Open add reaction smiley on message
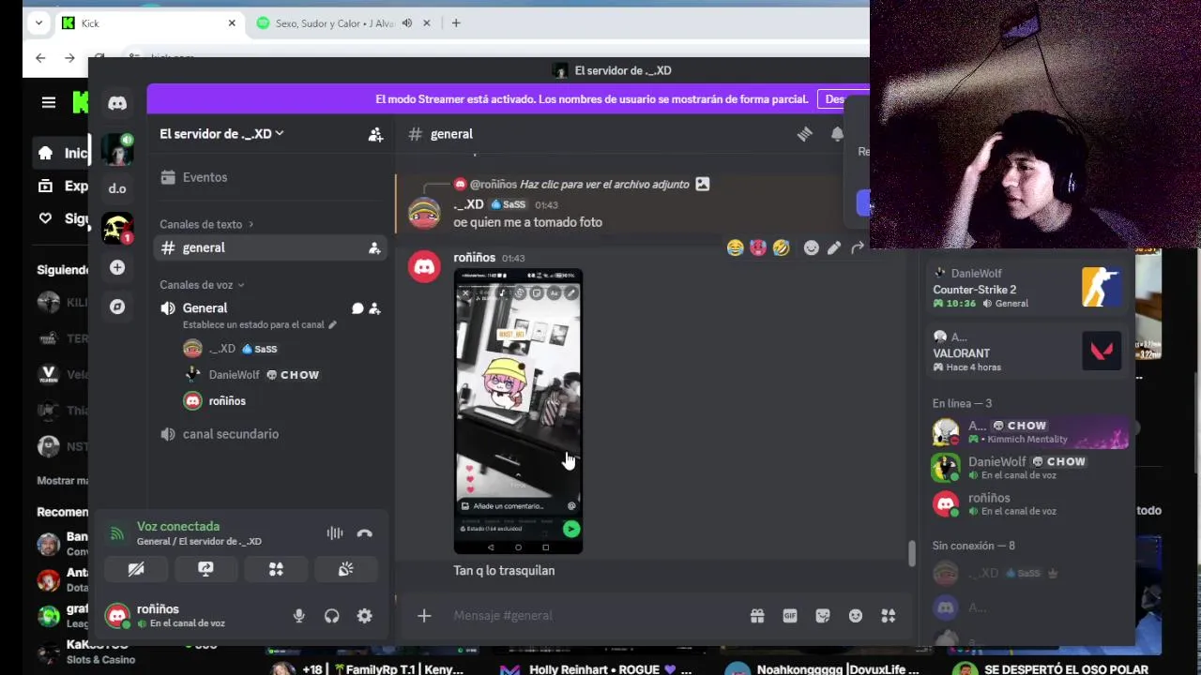The image size is (1201, 675). pos(812,247)
